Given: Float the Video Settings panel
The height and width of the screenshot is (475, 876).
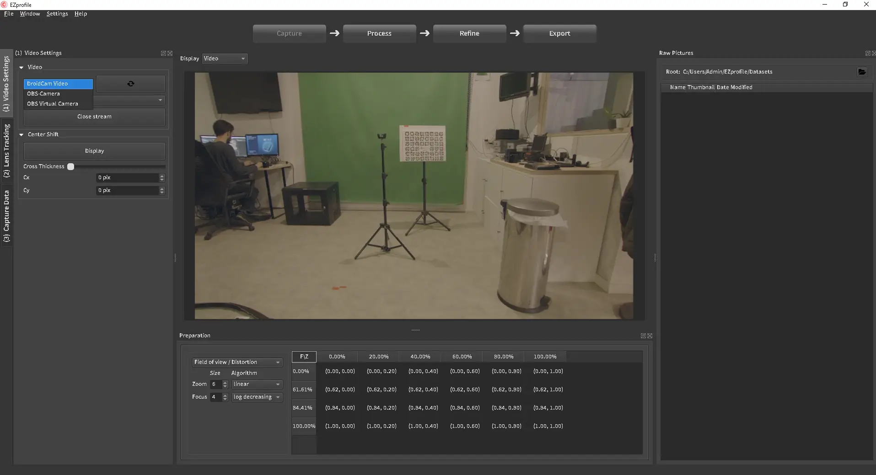Looking at the screenshot, I should pyautogui.click(x=163, y=53).
